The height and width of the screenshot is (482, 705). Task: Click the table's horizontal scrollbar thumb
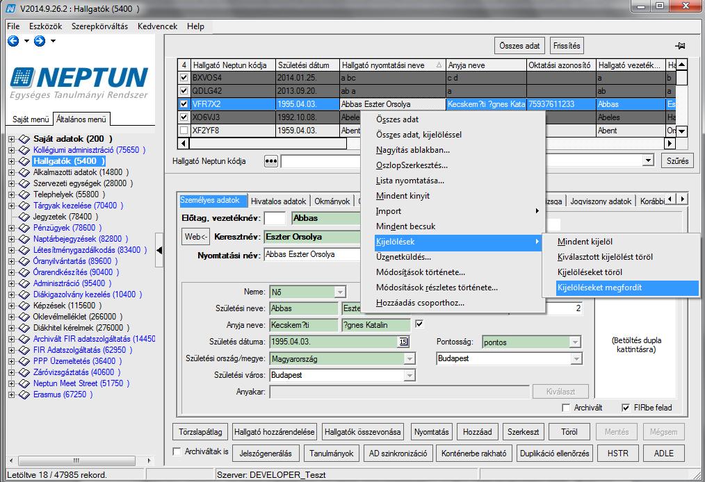coord(268,143)
